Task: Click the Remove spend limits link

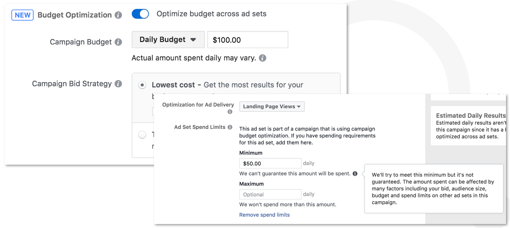Action: coord(264,215)
